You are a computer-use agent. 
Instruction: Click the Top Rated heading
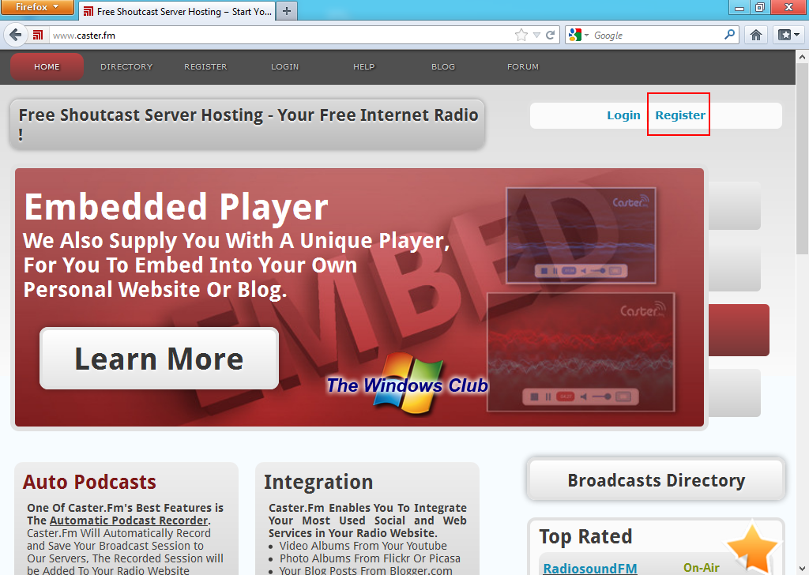pos(585,536)
